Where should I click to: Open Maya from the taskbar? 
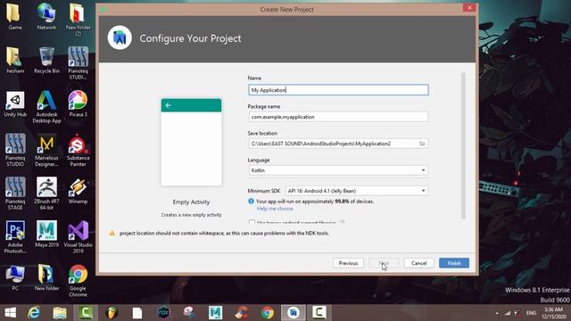coord(215,313)
